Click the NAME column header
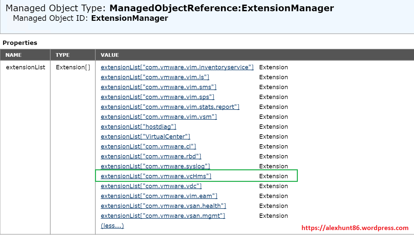Image resolution: width=414 pixels, height=235 pixels. click(14, 55)
